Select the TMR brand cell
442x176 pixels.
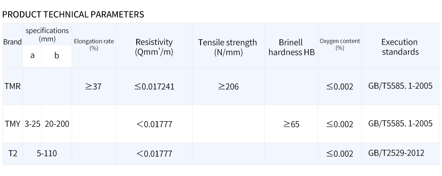(x=13, y=86)
